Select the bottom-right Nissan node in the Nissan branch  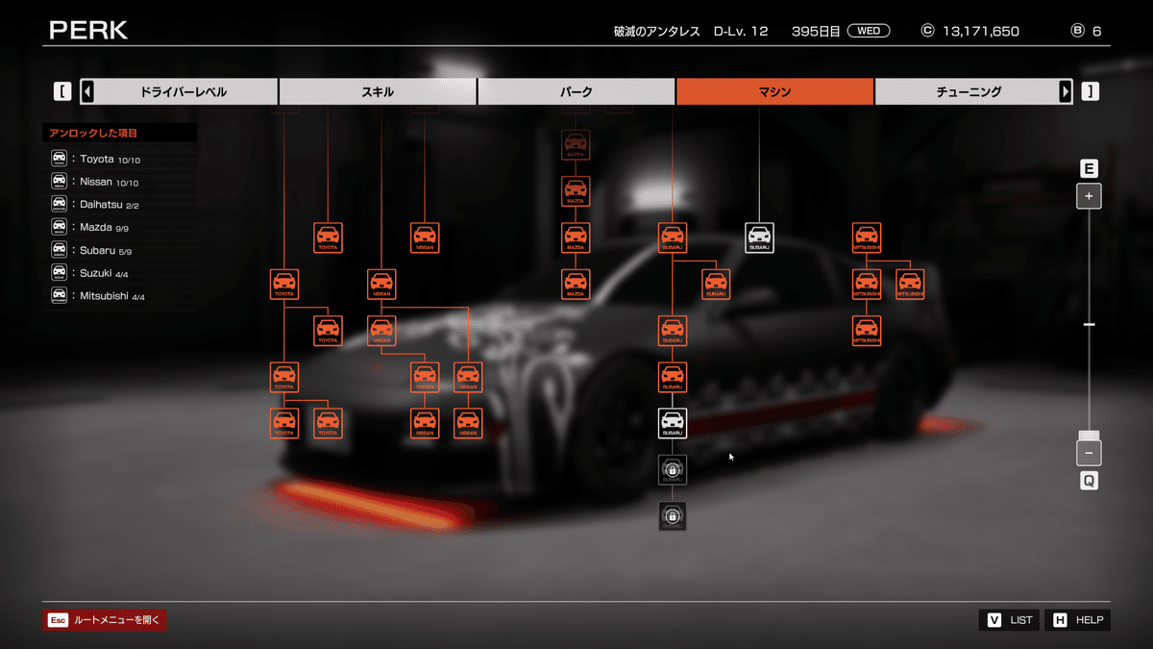click(468, 423)
